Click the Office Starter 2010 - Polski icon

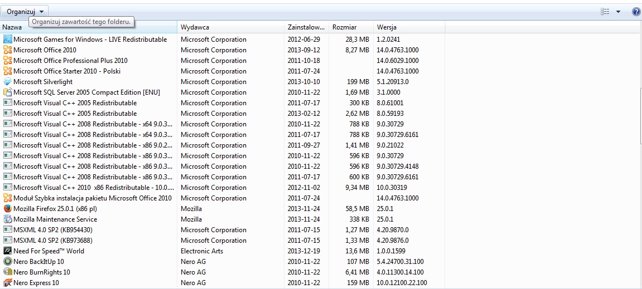(7, 71)
